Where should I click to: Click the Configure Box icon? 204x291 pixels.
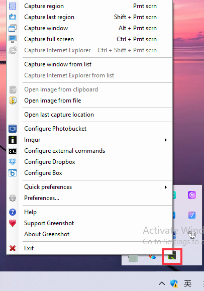coord(13,173)
